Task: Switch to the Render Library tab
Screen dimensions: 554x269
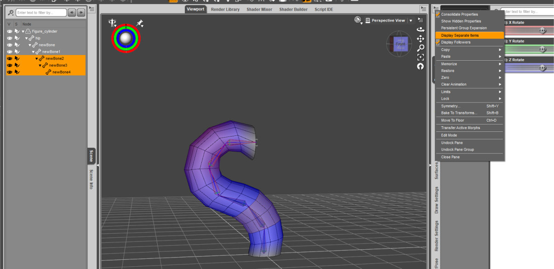Action: pyautogui.click(x=225, y=9)
